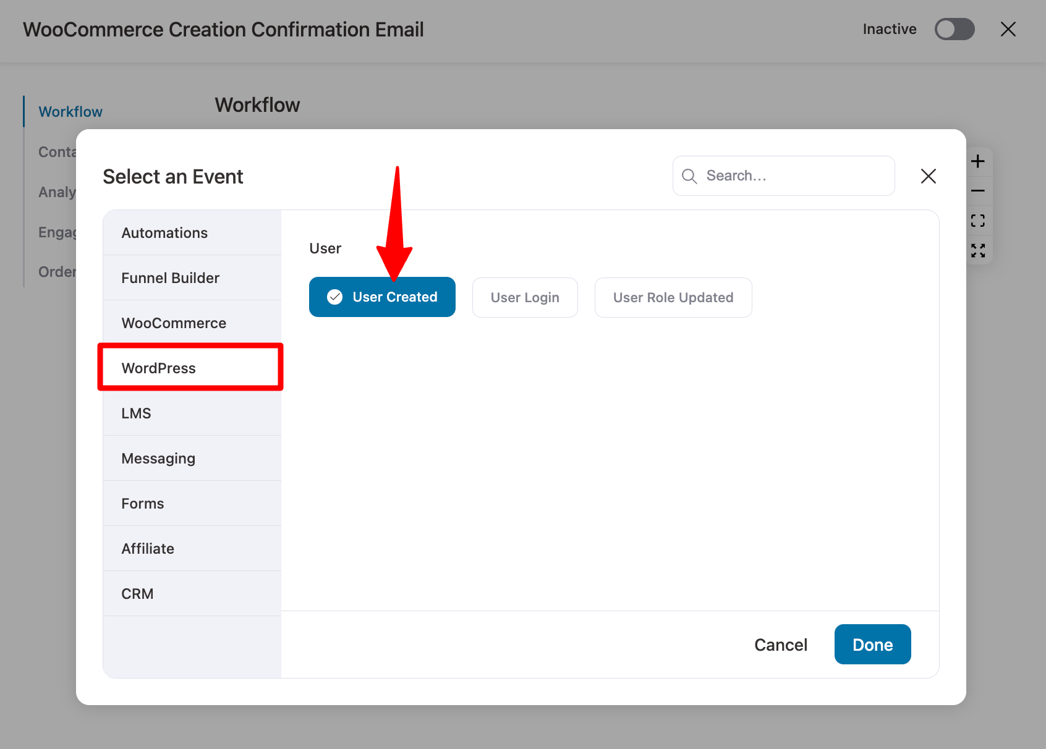
Task: Open the LMS event category
Action: pos(192,413)
